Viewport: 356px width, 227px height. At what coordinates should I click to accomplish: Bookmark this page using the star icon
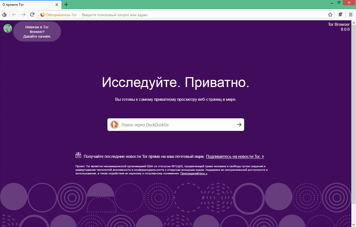tap(330, 15)
